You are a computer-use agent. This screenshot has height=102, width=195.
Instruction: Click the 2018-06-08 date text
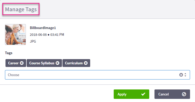pyautogui.click(x=38, y=35)
